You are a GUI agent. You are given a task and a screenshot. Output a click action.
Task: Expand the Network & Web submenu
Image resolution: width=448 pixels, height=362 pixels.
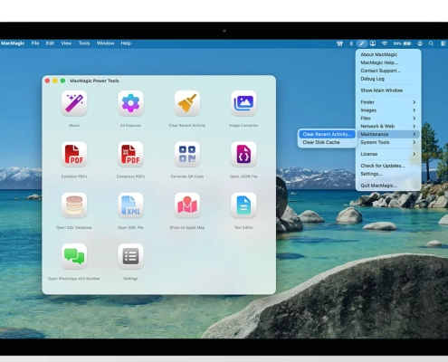388,126
